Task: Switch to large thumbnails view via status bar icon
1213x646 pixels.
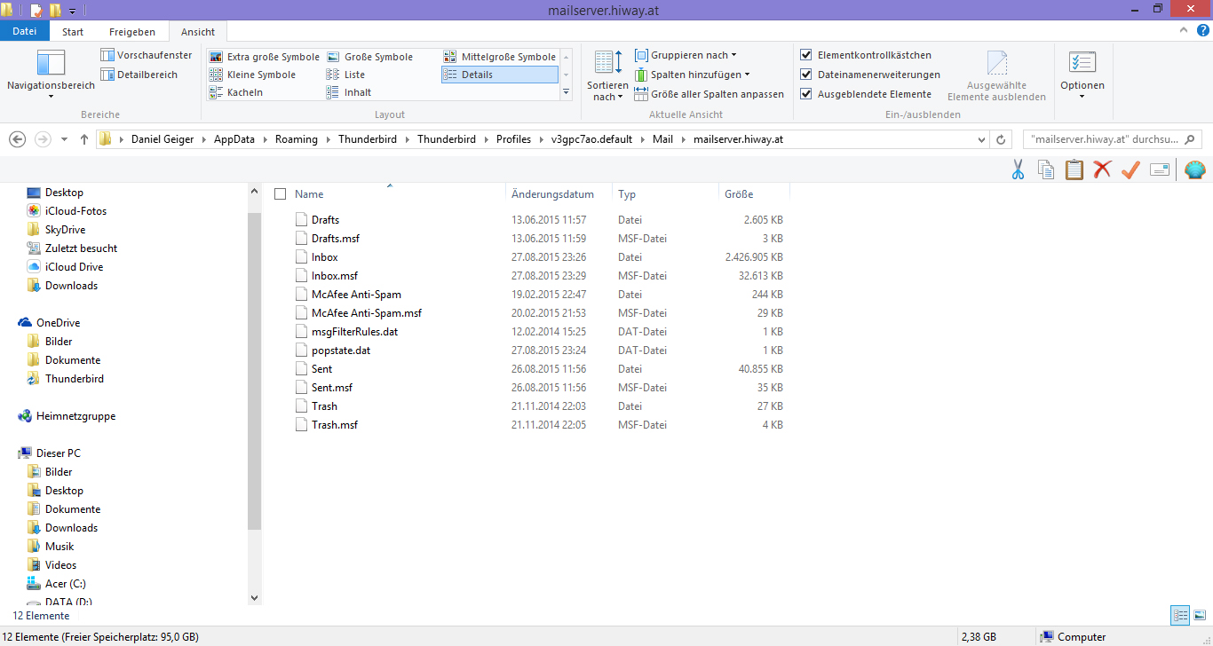Action: tap(1200, 615)
